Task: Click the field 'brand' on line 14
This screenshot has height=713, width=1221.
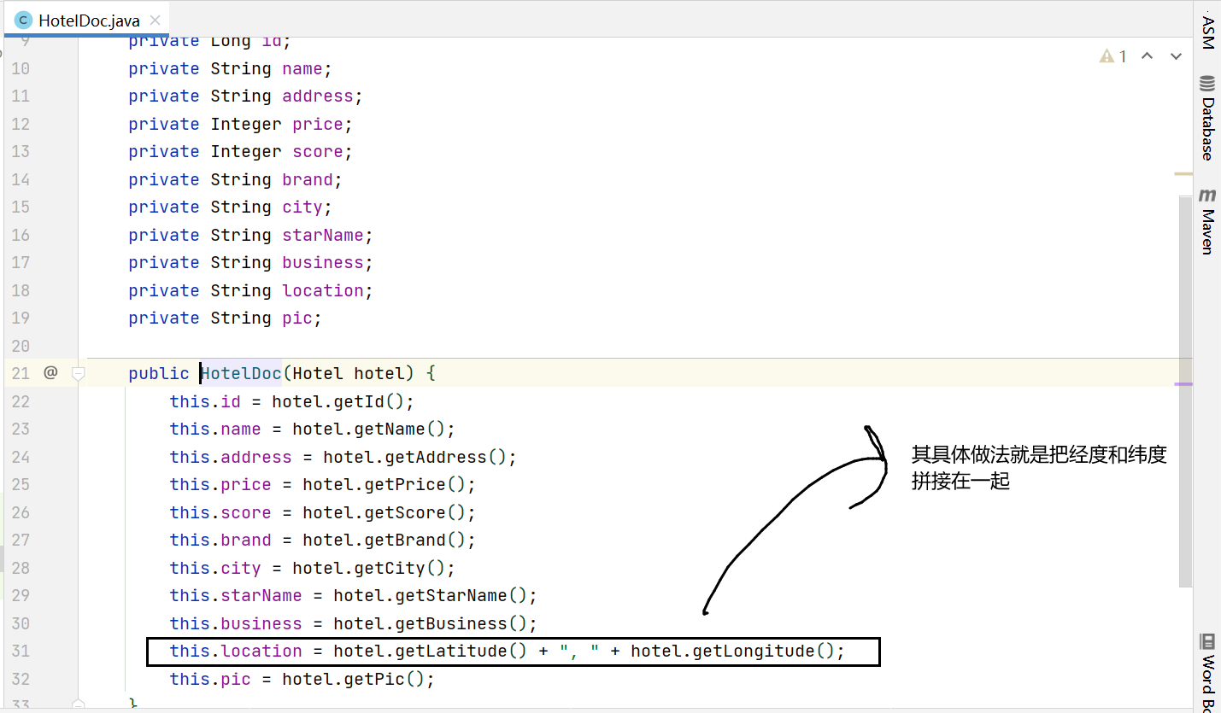Action: [308, 179]
